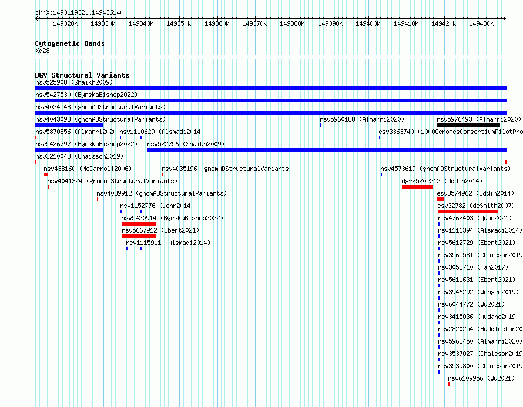Click the red nsv5667912 feature bar
This screenshot has width=523, height=407.
pos(139,236)
